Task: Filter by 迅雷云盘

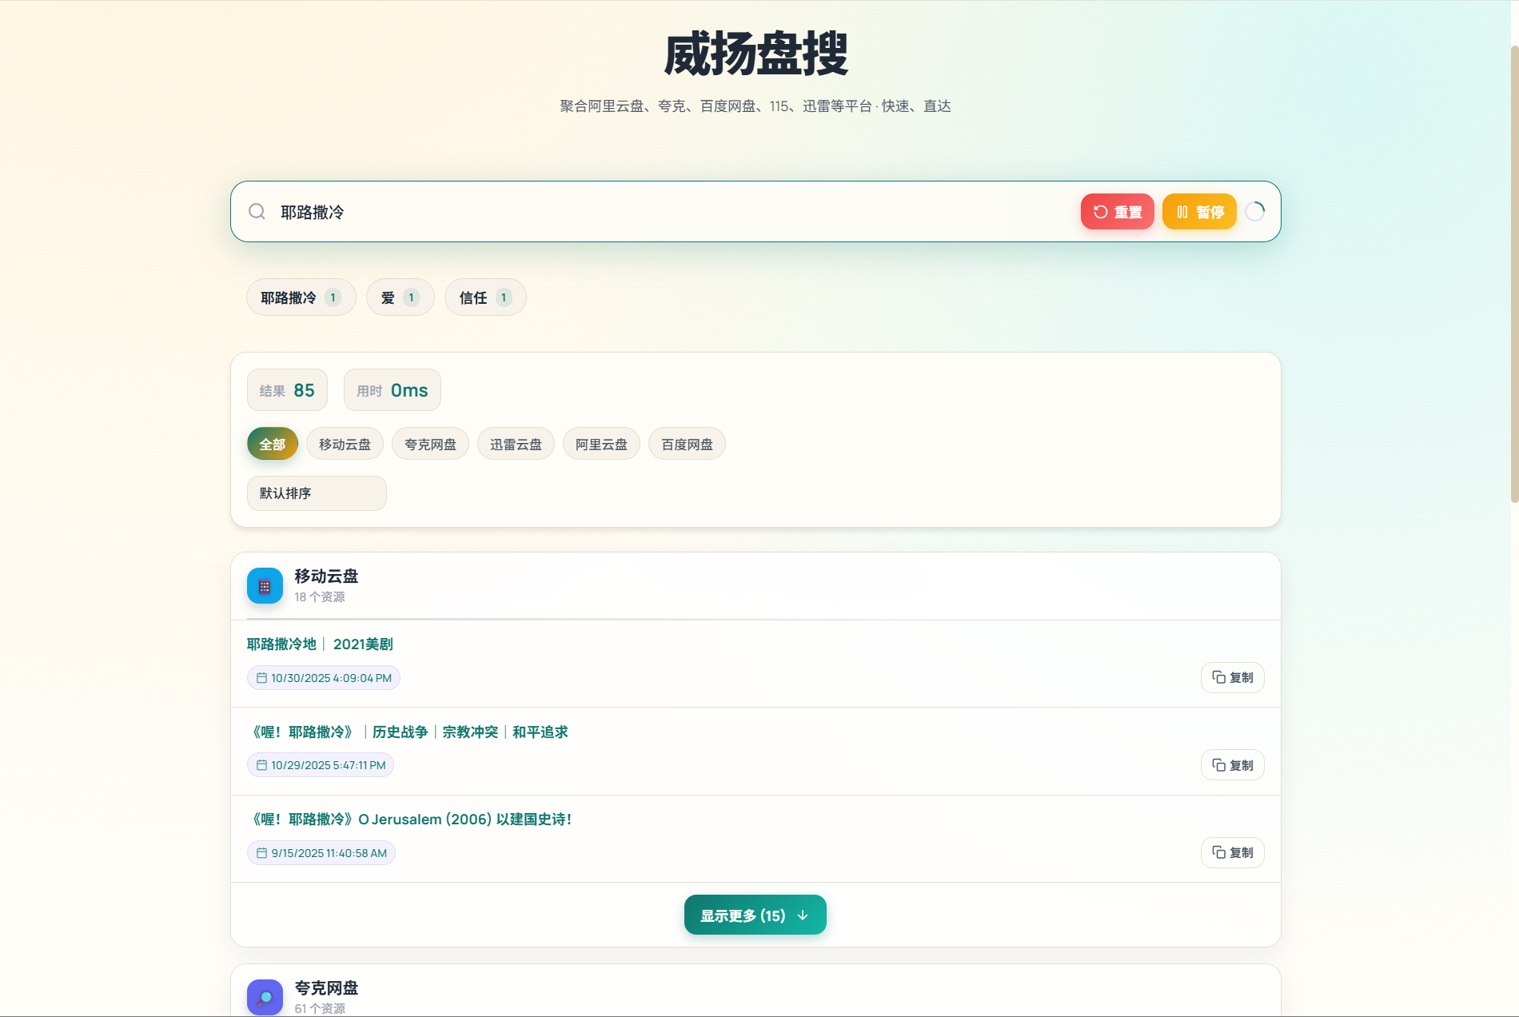Action: pyautogui.click(x=516, y=444)
